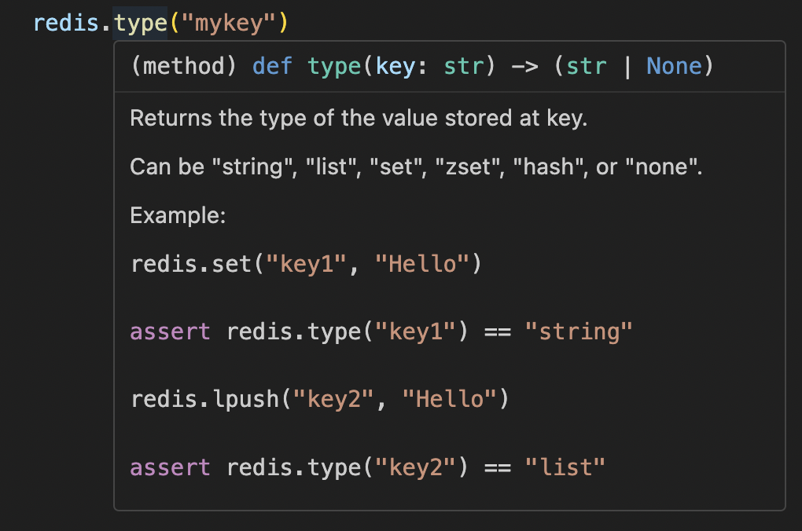
Task: Click the assert keyword on the "key2" line
Action: point(170,467)
